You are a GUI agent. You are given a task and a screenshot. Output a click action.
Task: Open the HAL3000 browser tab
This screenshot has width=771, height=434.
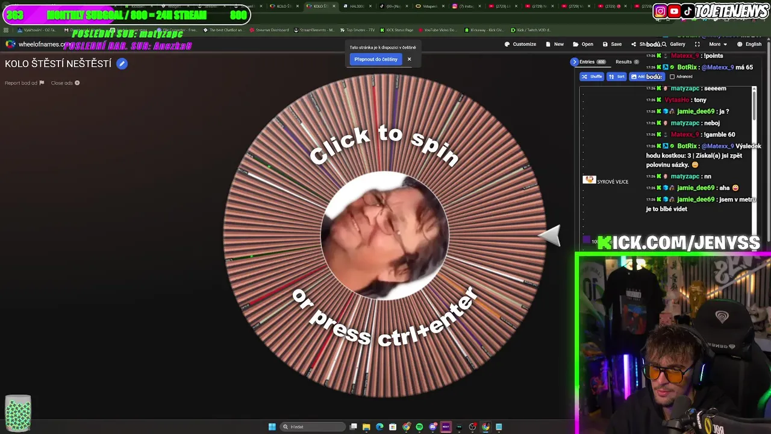357,6
